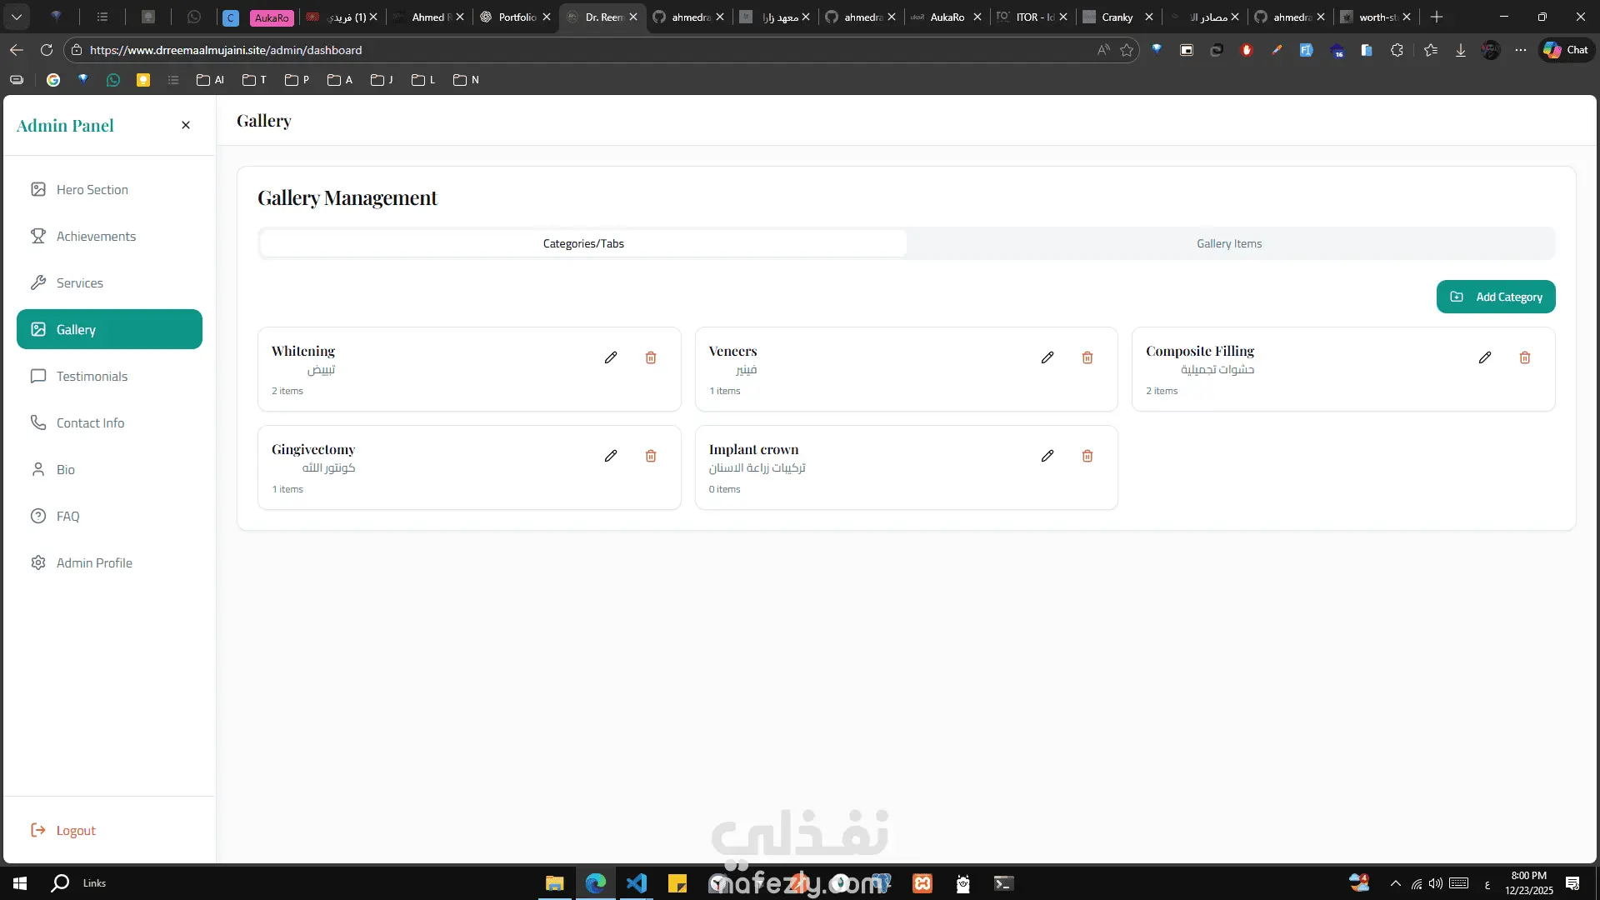This screenshot has width=1600, height=900.
Task: Delete the Gingivectomy category with the trash icon
Action: (651, 456)
